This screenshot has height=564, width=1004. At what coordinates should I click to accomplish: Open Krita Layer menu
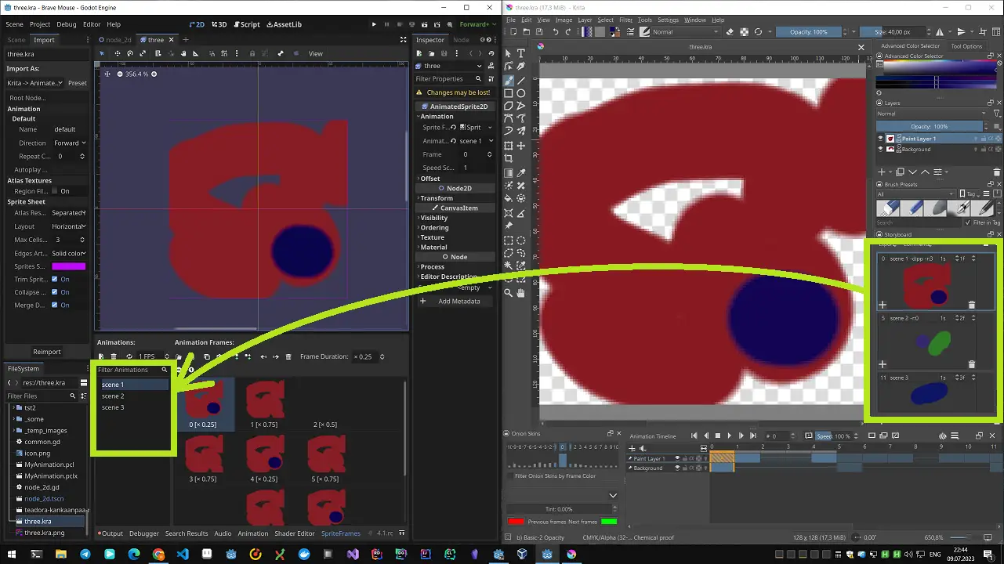(585, 20)
